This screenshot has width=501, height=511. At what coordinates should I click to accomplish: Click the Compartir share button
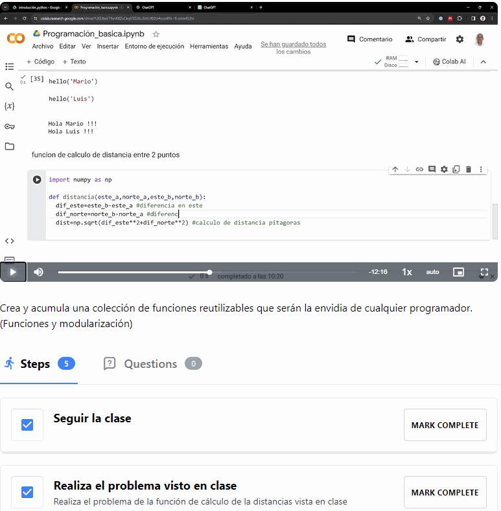tap(426, 39)
